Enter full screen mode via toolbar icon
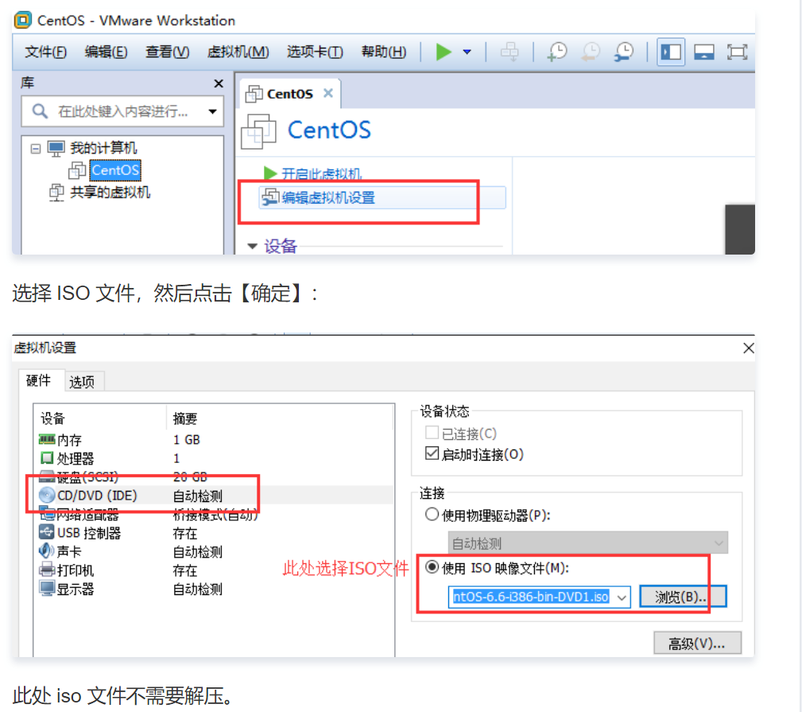Image resolution: width=802 pixels, height=712 pixels. coord(737,52)
